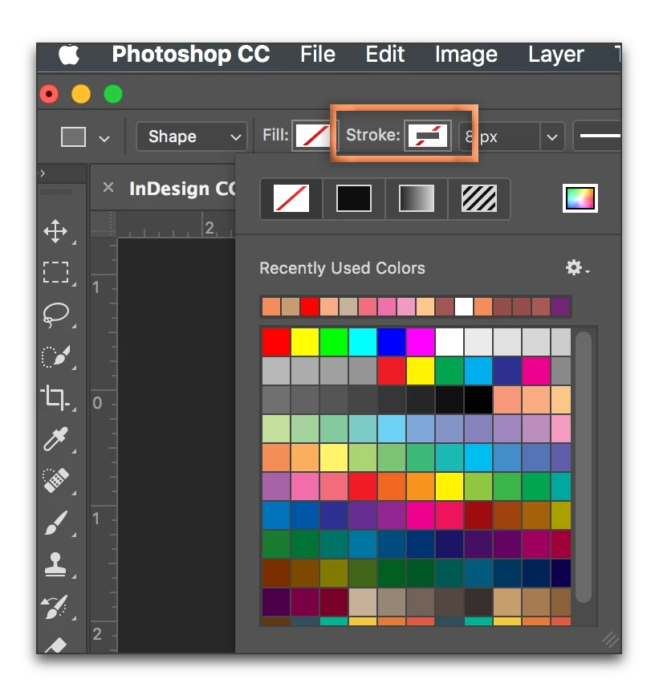Click the swatches panel scrollbar
The height and width of the screenshot is (696, 659).
pos(584,467)
